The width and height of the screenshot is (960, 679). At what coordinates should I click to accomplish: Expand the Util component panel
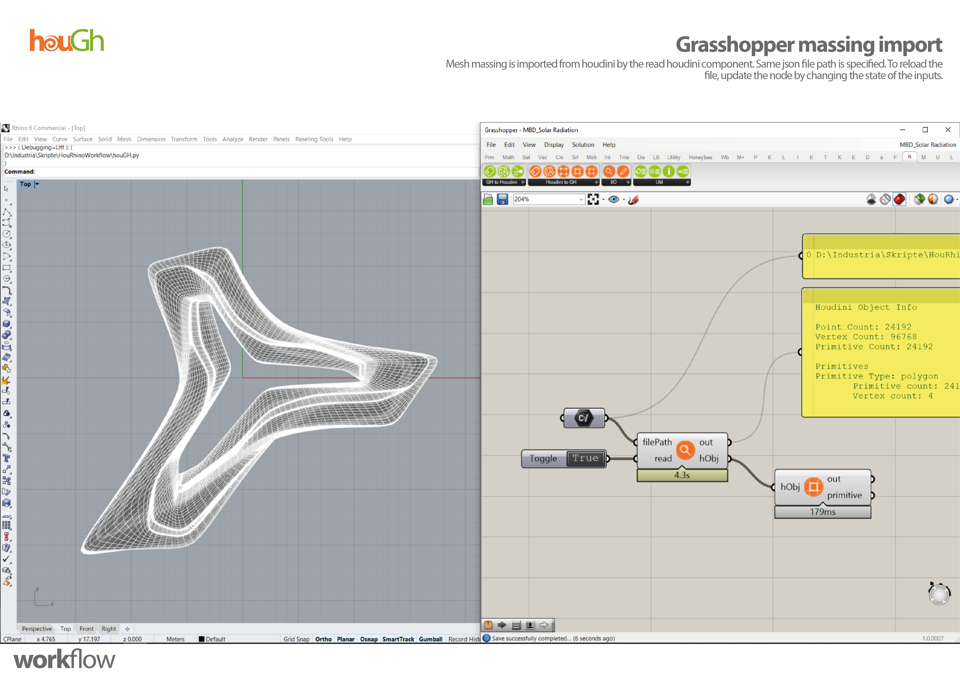(687, 182)
